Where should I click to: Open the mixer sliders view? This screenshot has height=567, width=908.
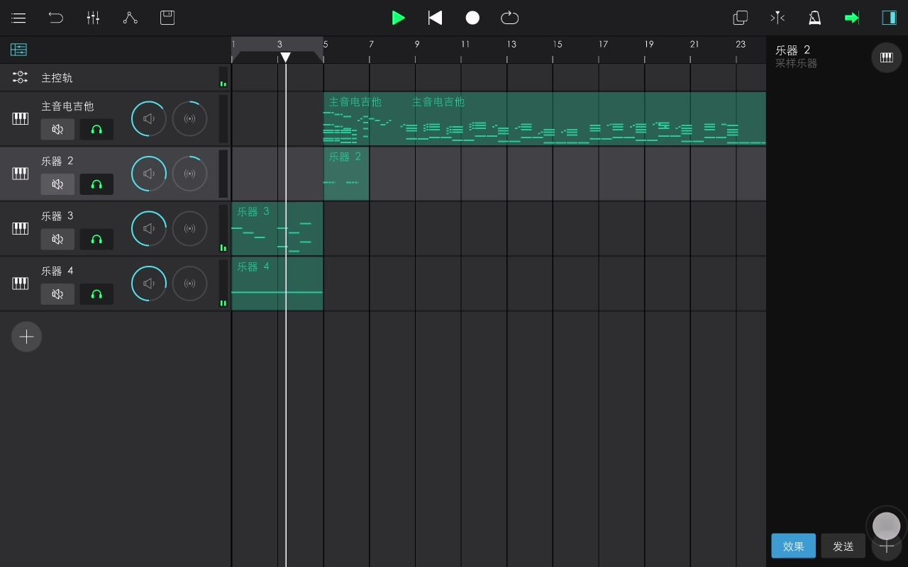(x=93, y=18)
